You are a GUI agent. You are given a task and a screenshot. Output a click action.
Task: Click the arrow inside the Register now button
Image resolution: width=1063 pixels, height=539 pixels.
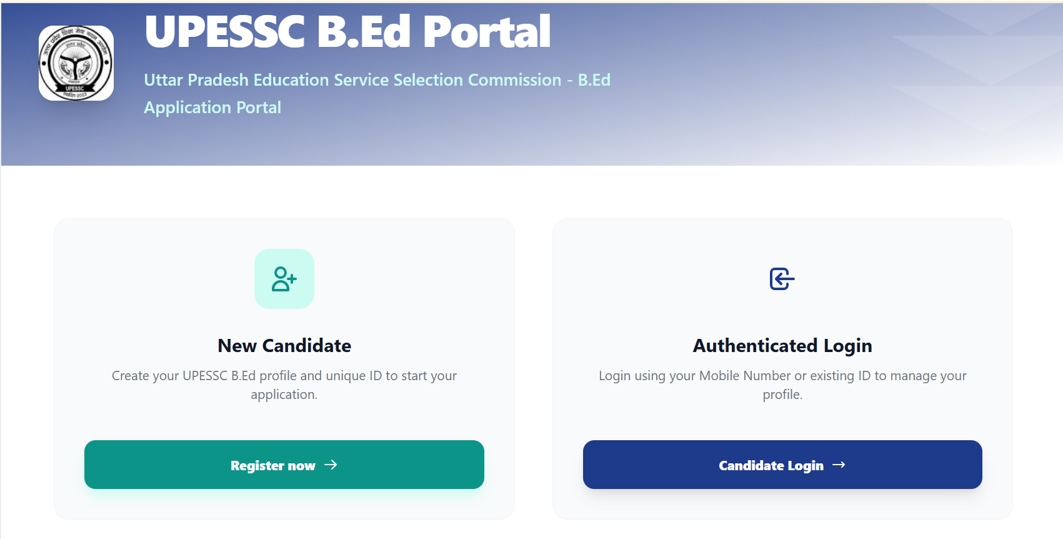point(331,465)
